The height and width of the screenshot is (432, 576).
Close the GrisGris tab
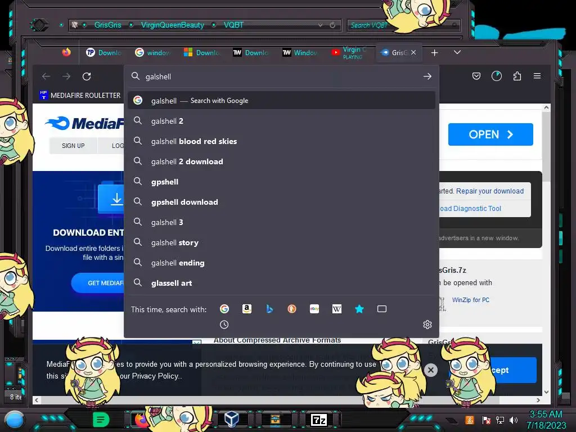pos(413,52)
